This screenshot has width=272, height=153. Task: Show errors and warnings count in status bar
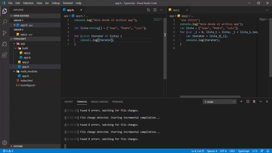pos(8,151)
